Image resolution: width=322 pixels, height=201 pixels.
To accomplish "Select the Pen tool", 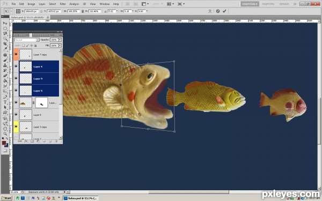I will click(5, 97).
